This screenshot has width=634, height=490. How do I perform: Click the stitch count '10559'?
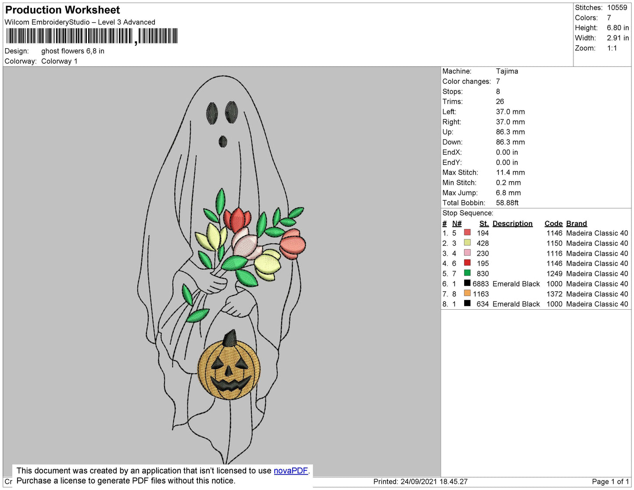point(617,7)
